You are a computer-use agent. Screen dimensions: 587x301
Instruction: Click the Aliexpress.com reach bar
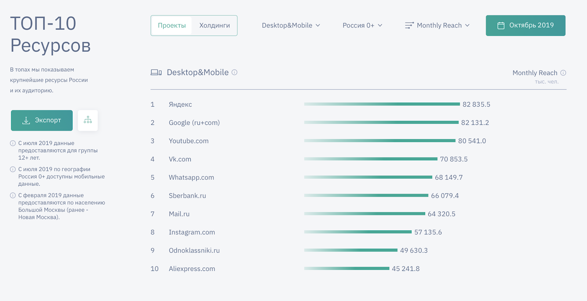pyautogui.click(x=347, y=268)
